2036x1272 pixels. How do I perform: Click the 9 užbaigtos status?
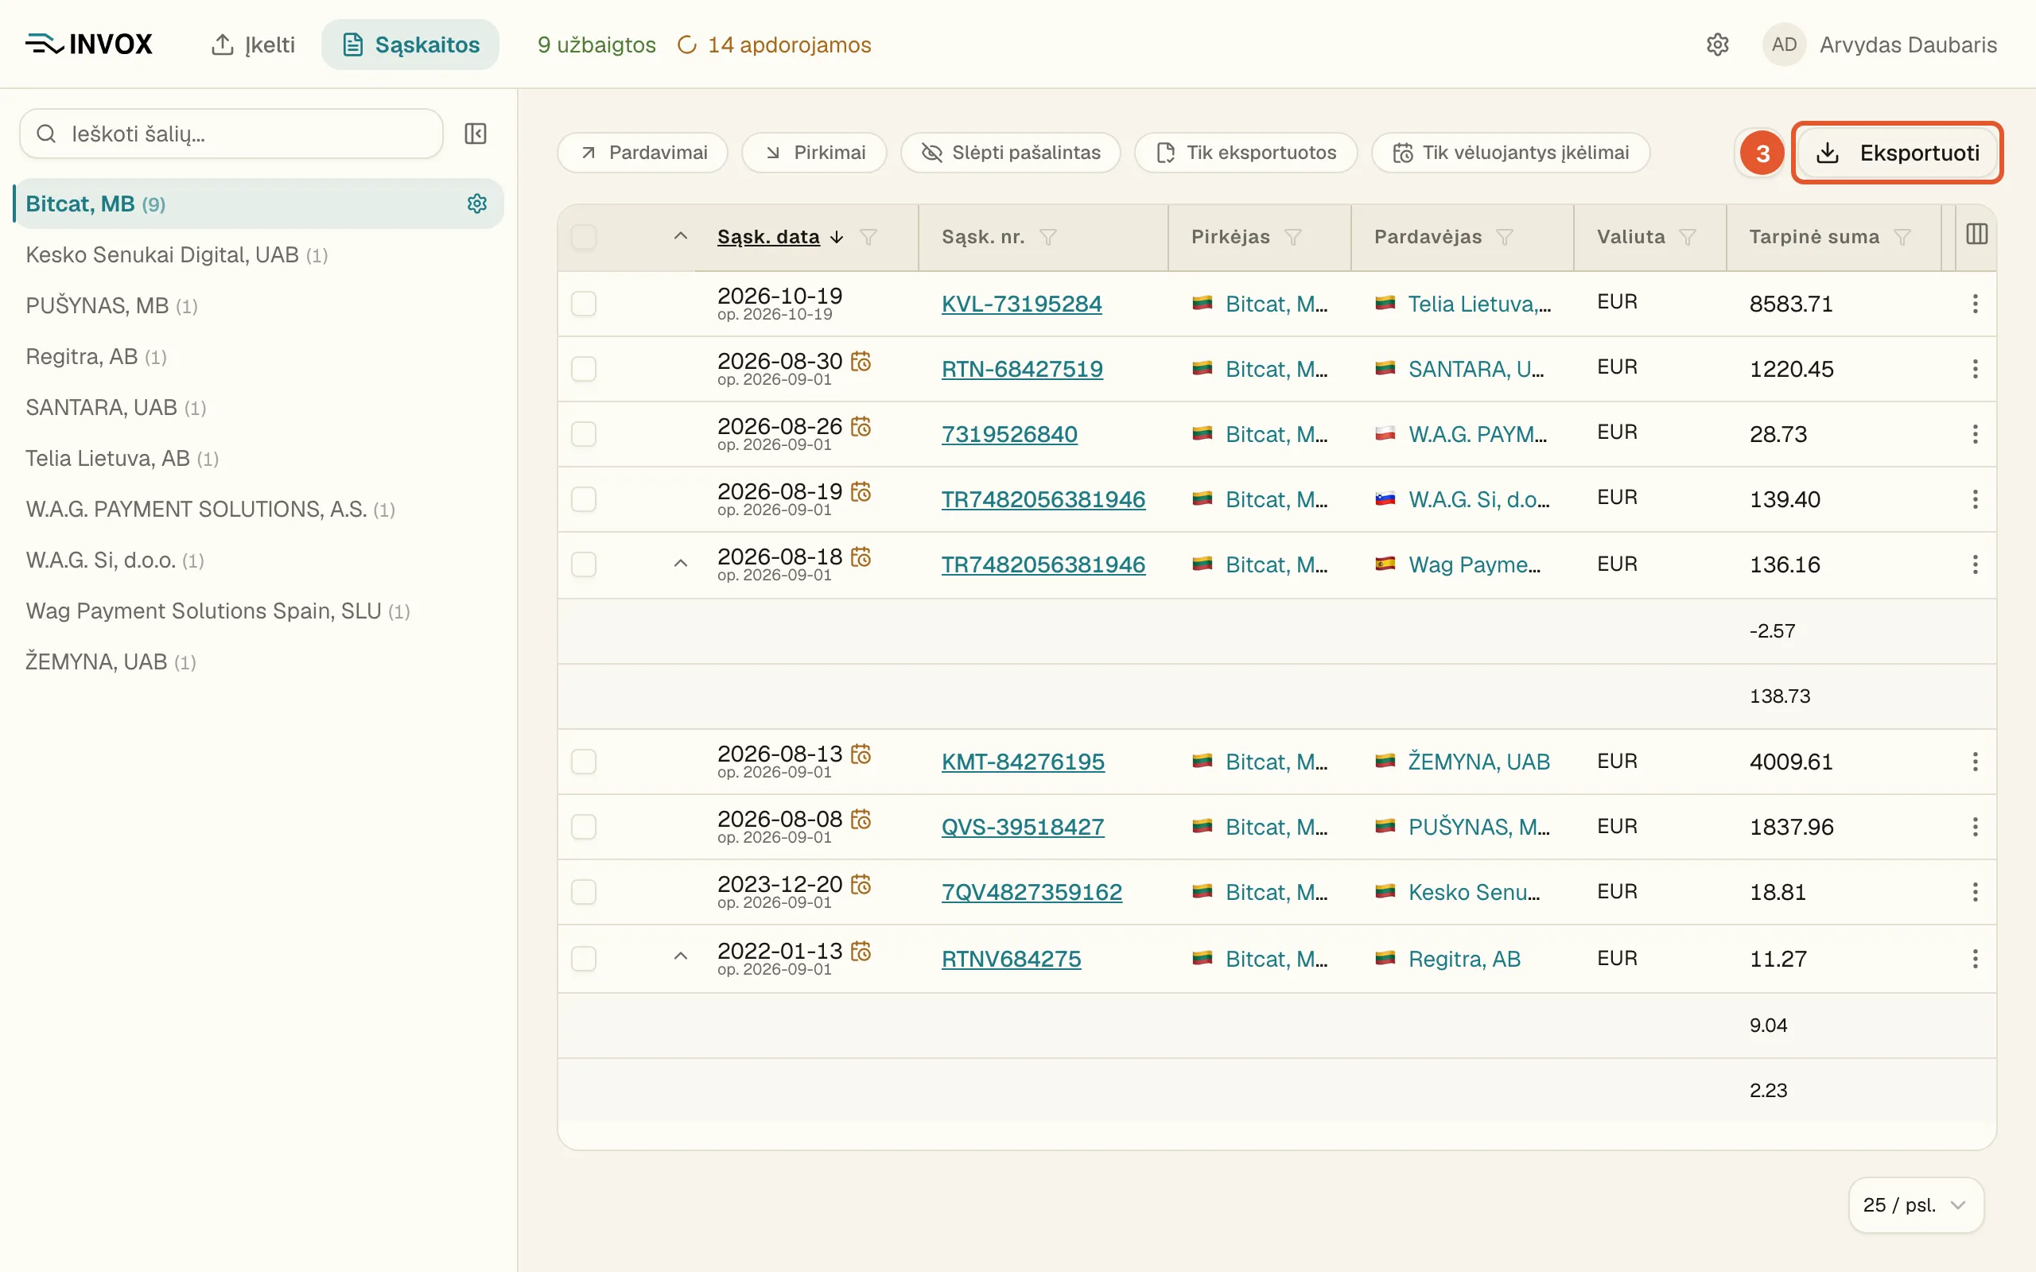[596, 45]
